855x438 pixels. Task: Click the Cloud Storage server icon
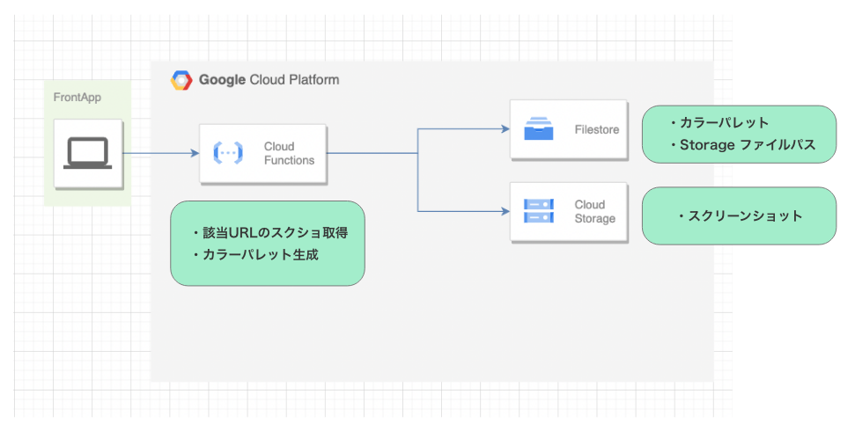click(x=539, y=211)
